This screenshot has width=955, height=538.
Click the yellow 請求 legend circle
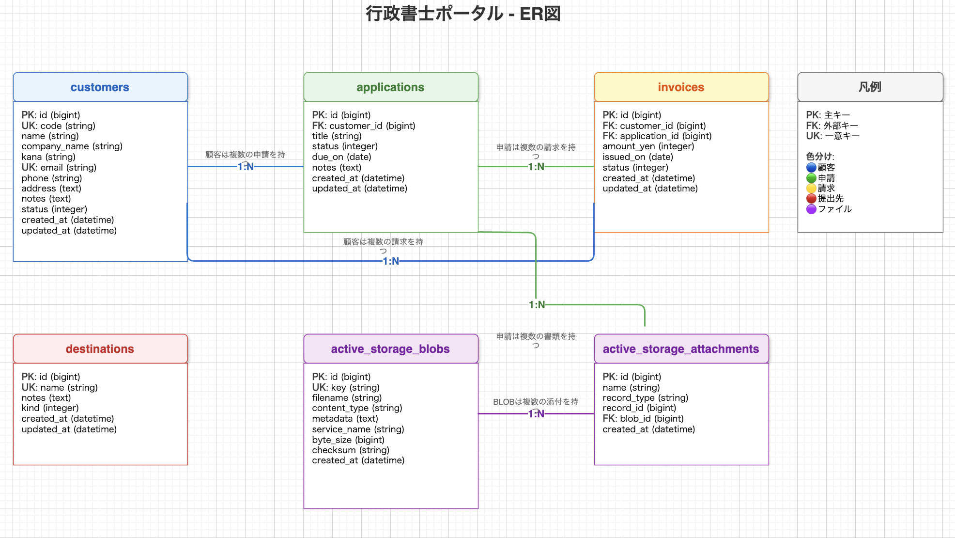pos(811,188)
